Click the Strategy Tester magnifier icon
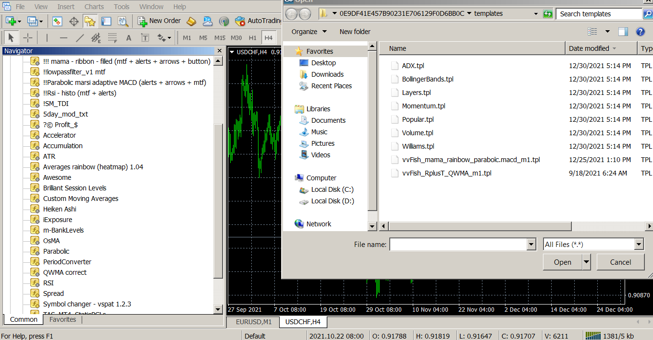This screenshot has height=340, width=653. click(x=123, y=21)
